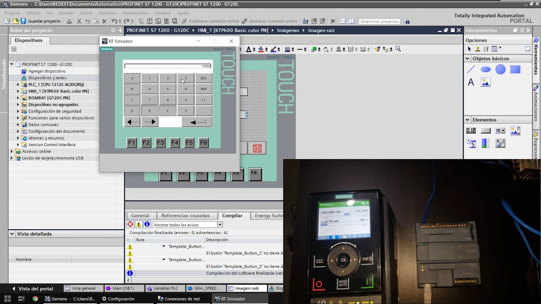Screen dimensions: 541x304
Task: Click the zoom selection magnifier icon
Action: coord(398,49)
